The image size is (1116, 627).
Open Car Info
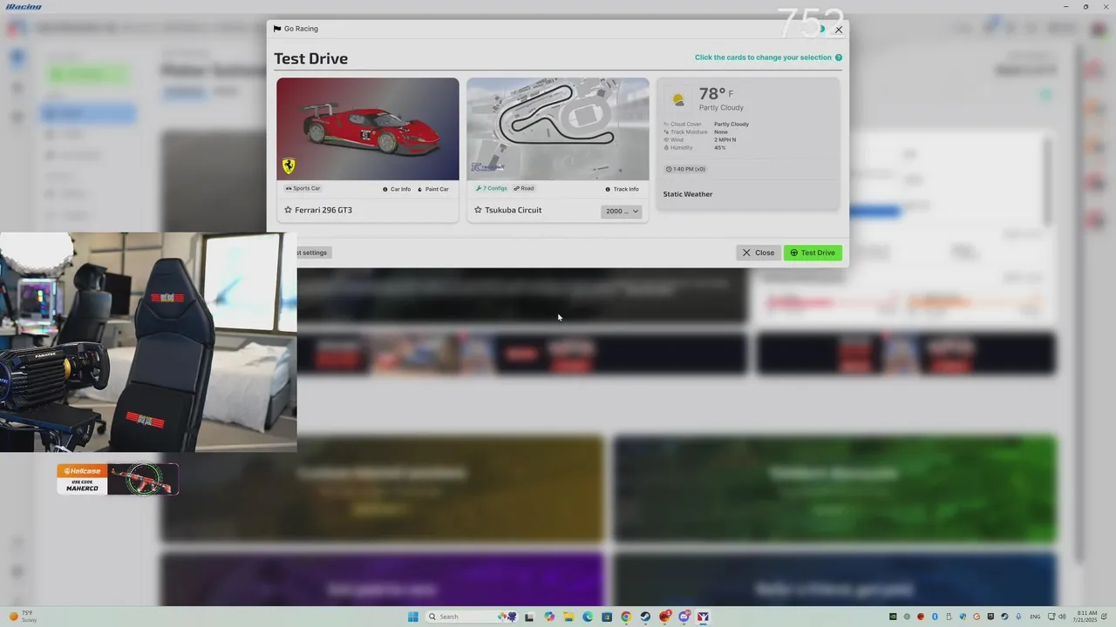pos(397,189)
